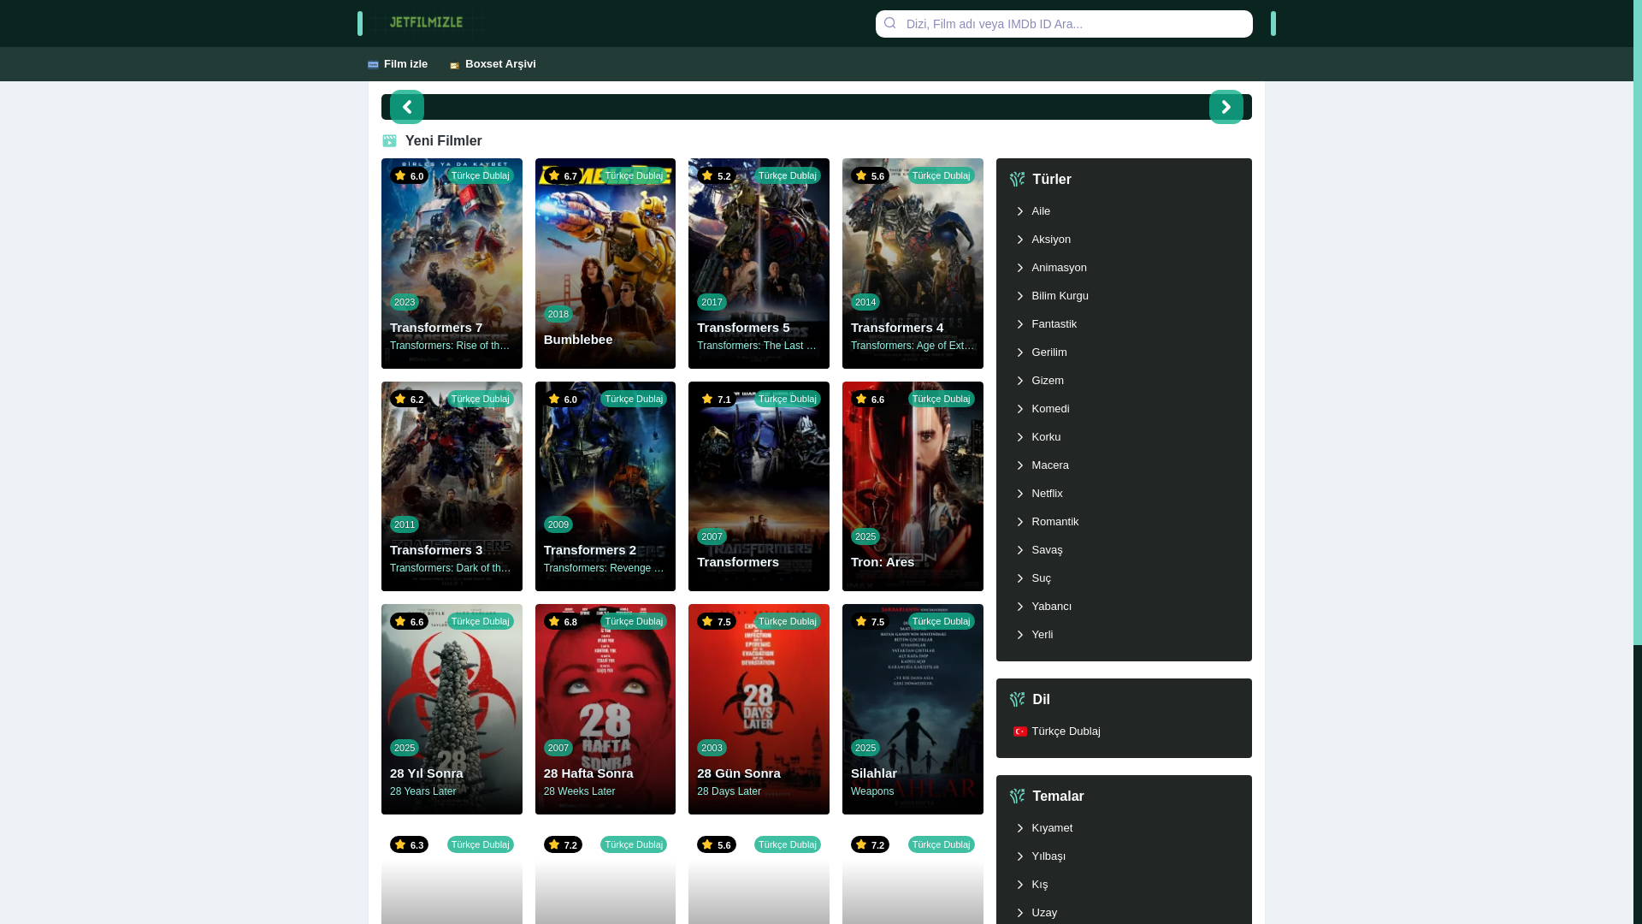The width and height of the screenshot is (1642, 924).
Task: Click chevron next to Korku
Action: pos(1019,437)
